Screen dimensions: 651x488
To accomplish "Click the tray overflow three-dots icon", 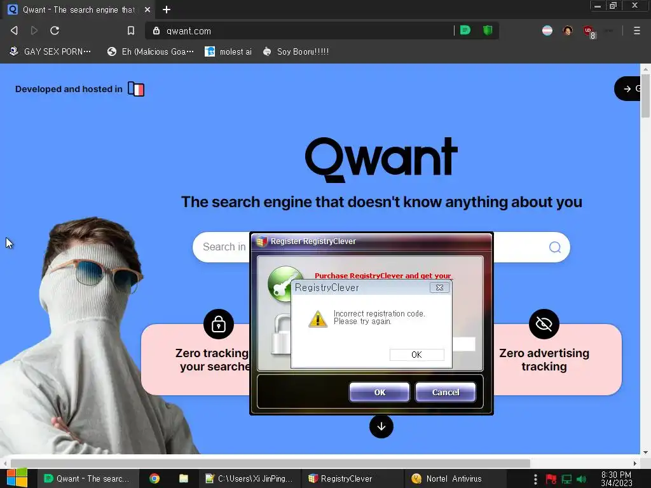I will pos(535,479).
